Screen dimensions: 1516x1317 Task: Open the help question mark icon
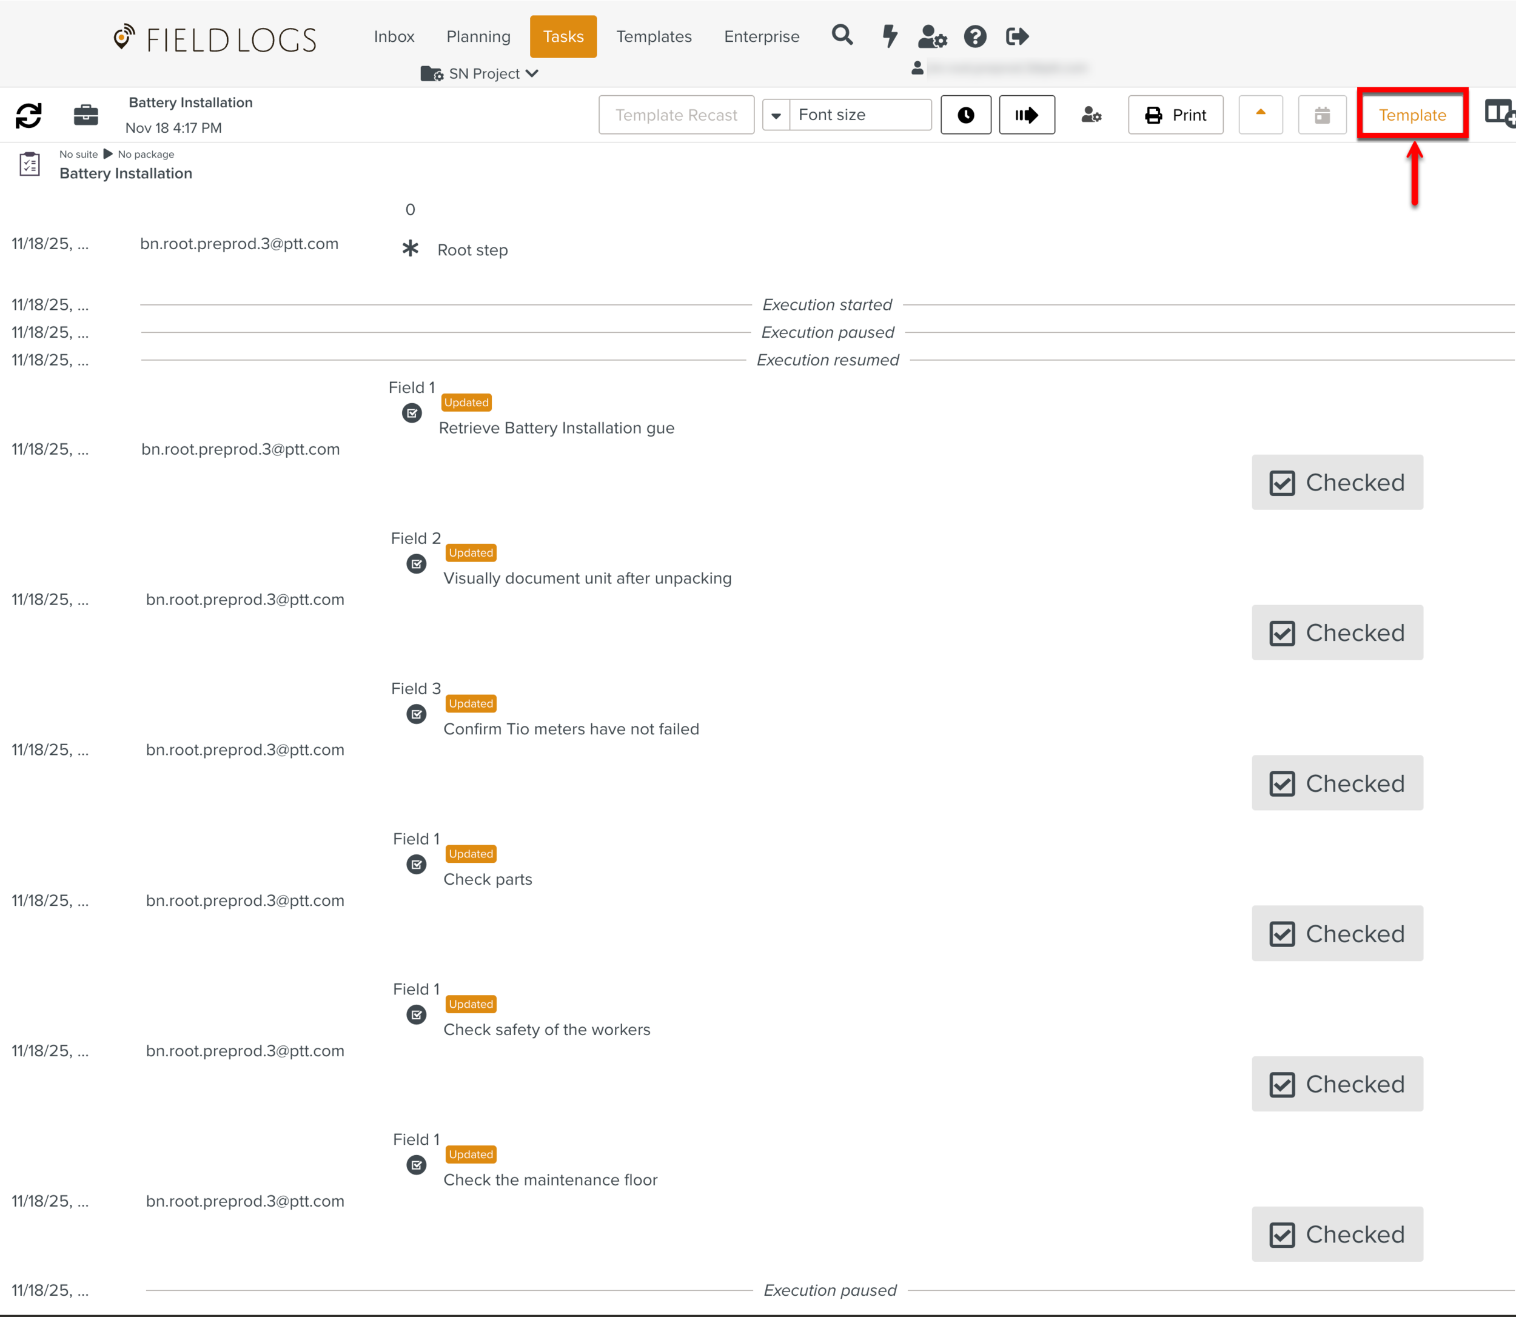(x=975, y=36)
